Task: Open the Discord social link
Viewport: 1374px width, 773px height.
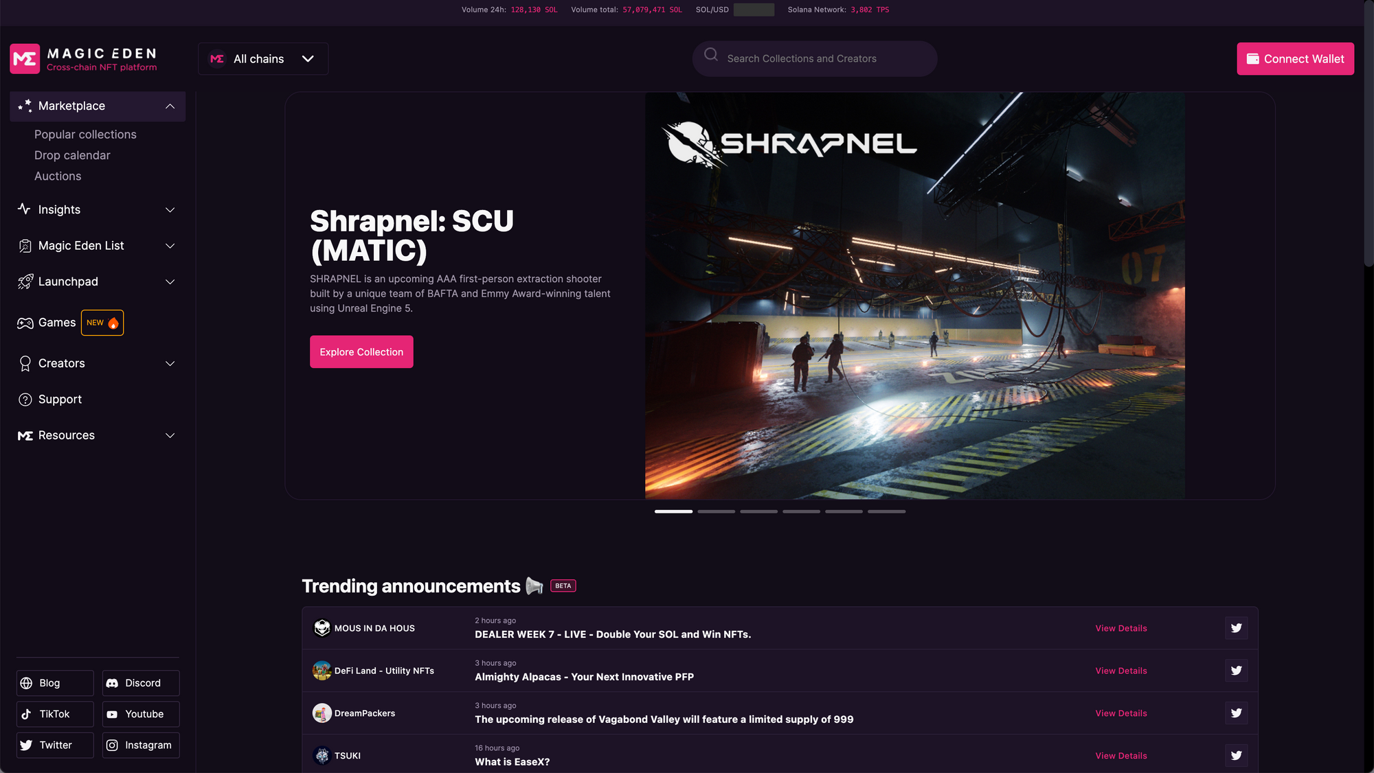Action: pos(141,683)
